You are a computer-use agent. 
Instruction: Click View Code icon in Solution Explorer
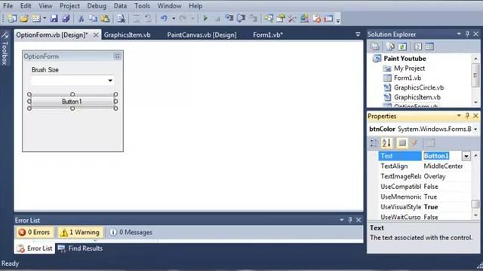417,47
